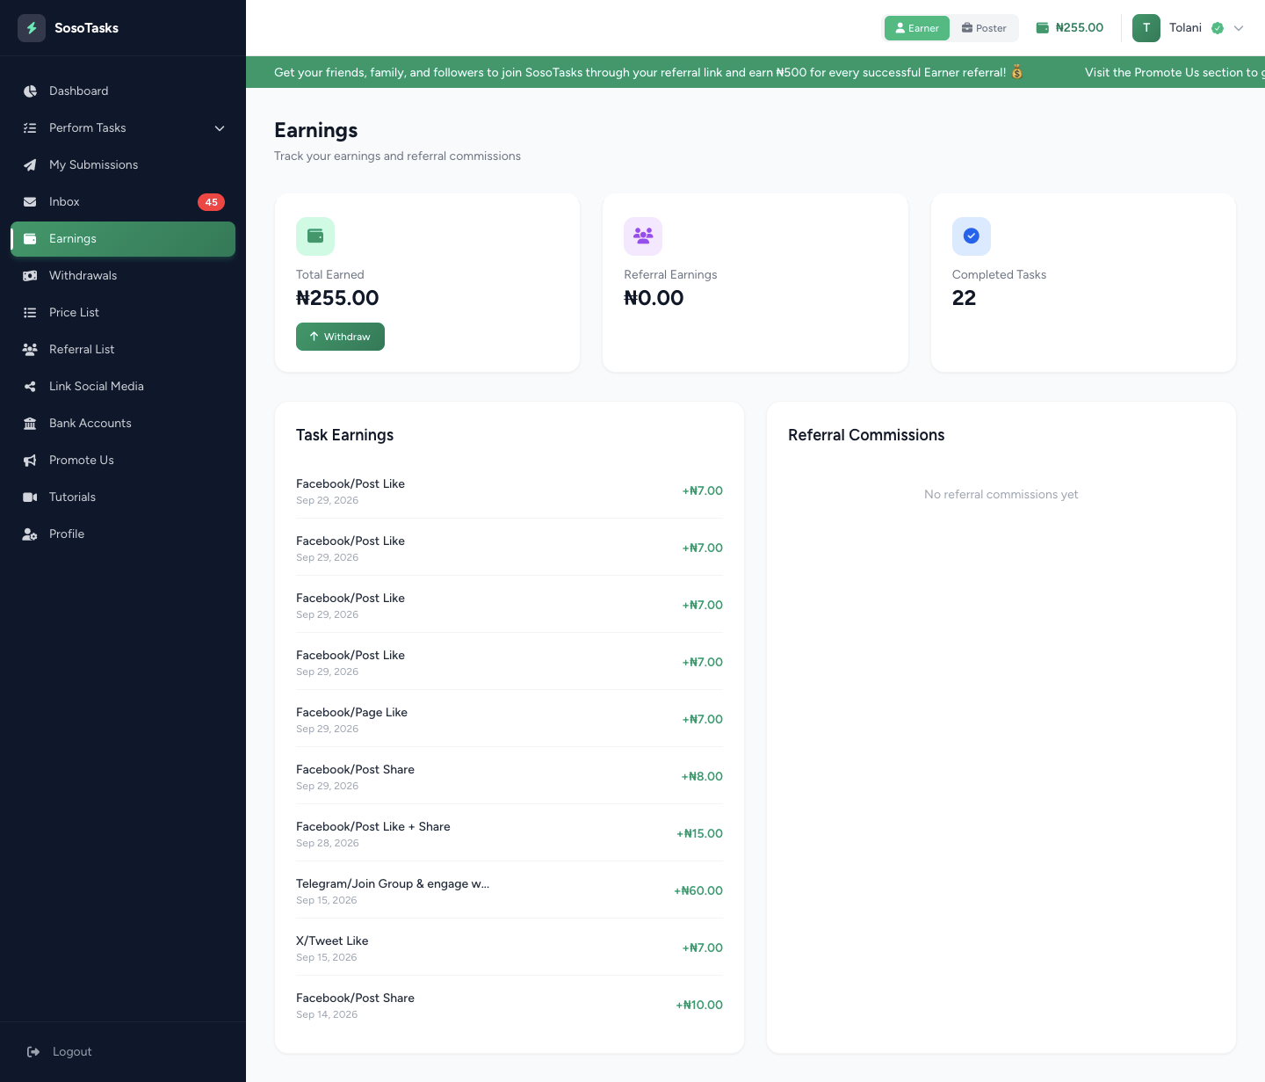Click the Referral Earnings ₦0.00 value
This screenshot has width=1265, height=1082.
tap(654, 298)
